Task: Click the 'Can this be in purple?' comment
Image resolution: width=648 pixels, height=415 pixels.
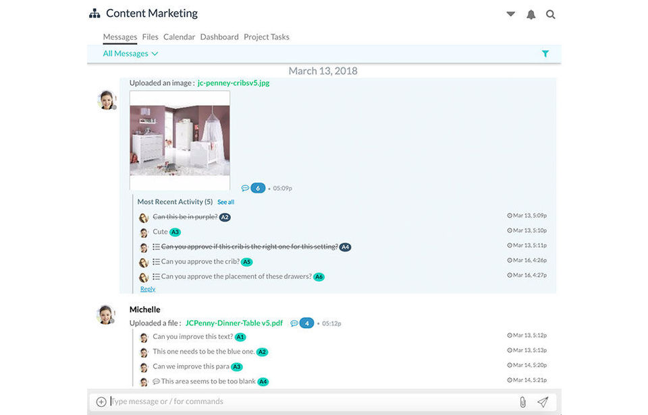Action: click(185, 216)
